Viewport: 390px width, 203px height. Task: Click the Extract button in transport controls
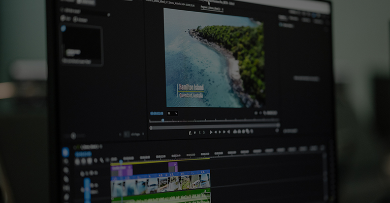[239, 132]
